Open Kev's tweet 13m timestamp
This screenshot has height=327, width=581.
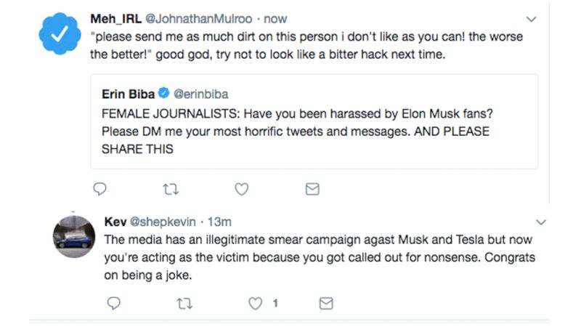coord(219,222)
